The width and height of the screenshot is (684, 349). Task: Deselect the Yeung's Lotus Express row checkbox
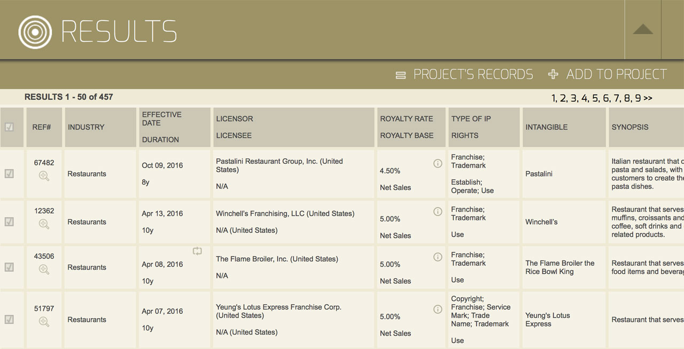click(x=9, y=320)
